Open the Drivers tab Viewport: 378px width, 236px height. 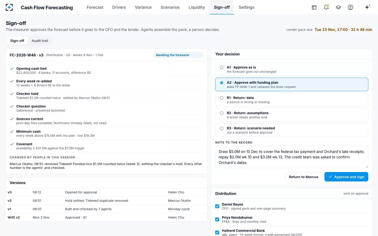pos(119,7)
